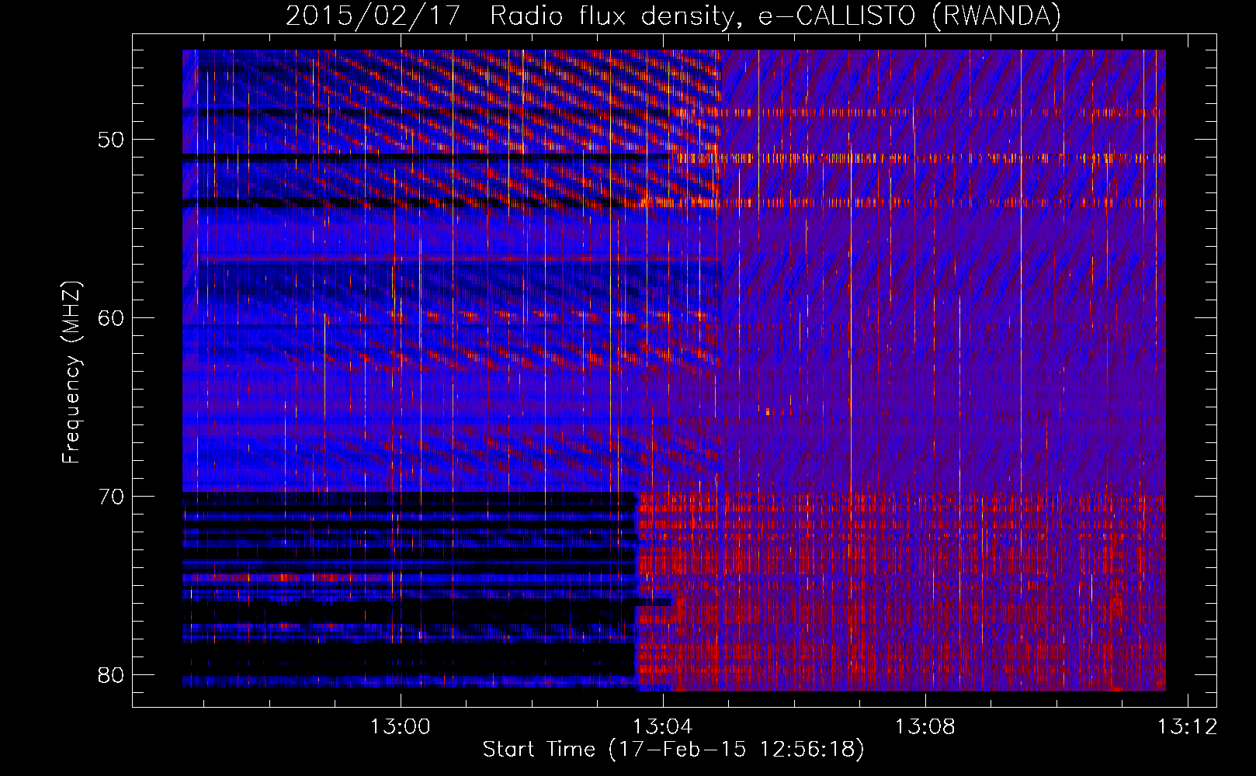Click the "80" frequency tick label
The height and width of the screenshot is (776, 1256).
click(x=111, y=675)
